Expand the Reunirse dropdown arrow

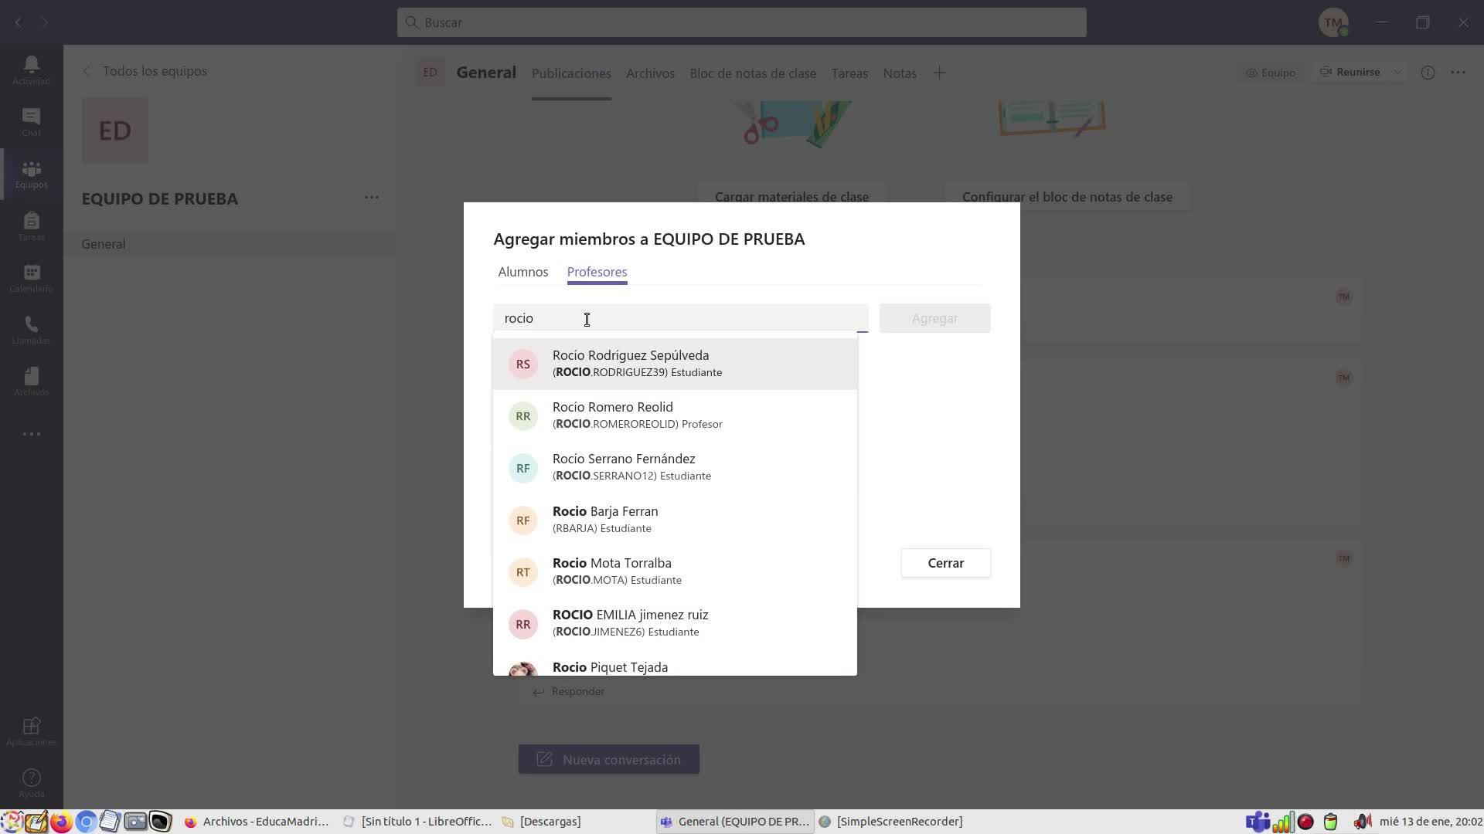(x=1397, y=73)
